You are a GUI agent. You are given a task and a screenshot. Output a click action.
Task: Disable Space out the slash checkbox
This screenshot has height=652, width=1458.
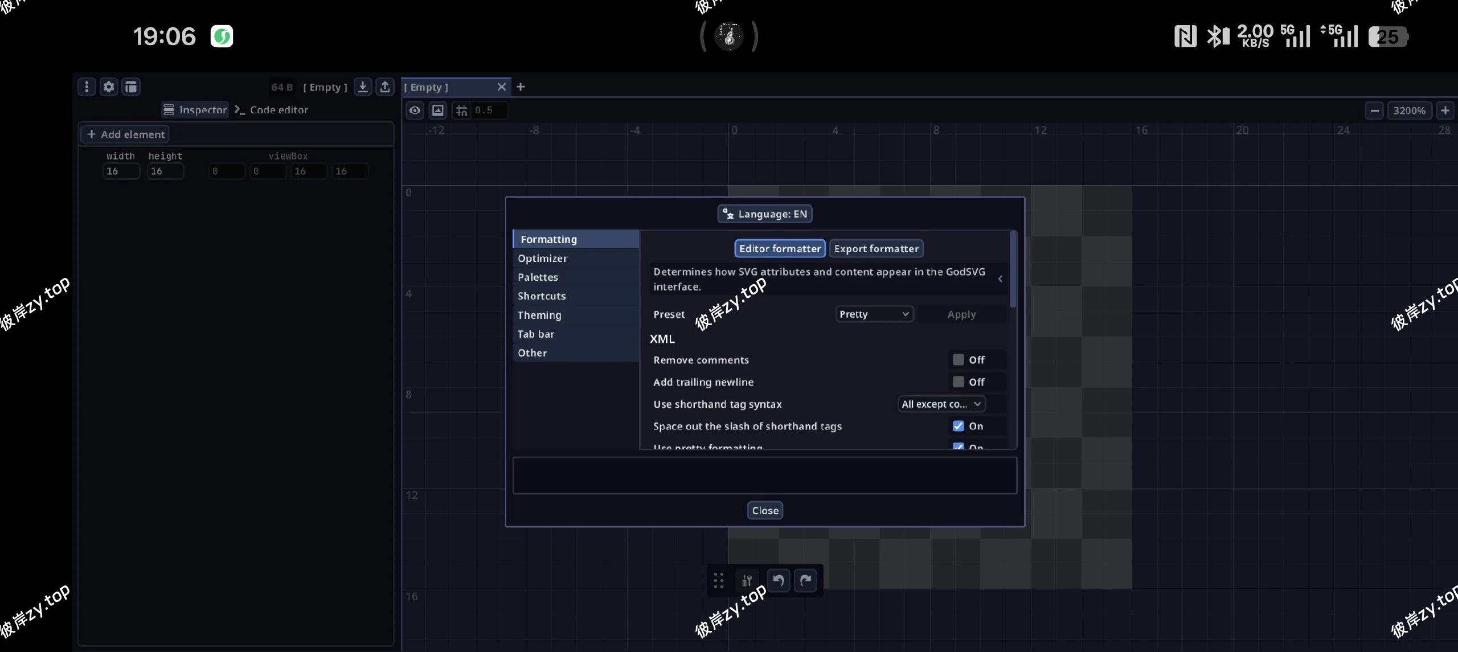[959, 426]
